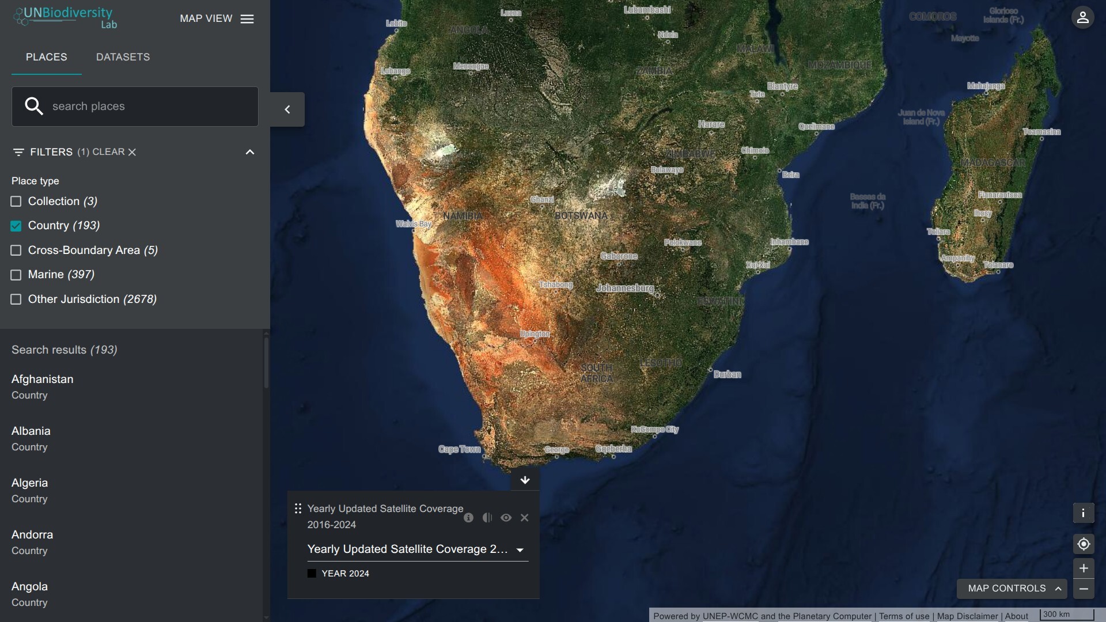Click the Walvis Bay map label
Viewport: 1106px width, 622px height.
coord(414,224)
